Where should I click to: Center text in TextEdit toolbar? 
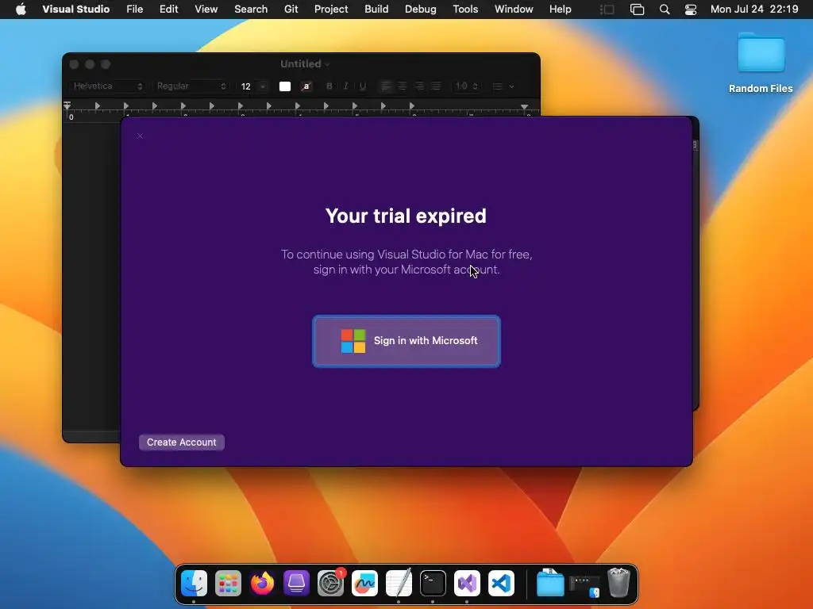pyautogui.click(x=403, y=86)
